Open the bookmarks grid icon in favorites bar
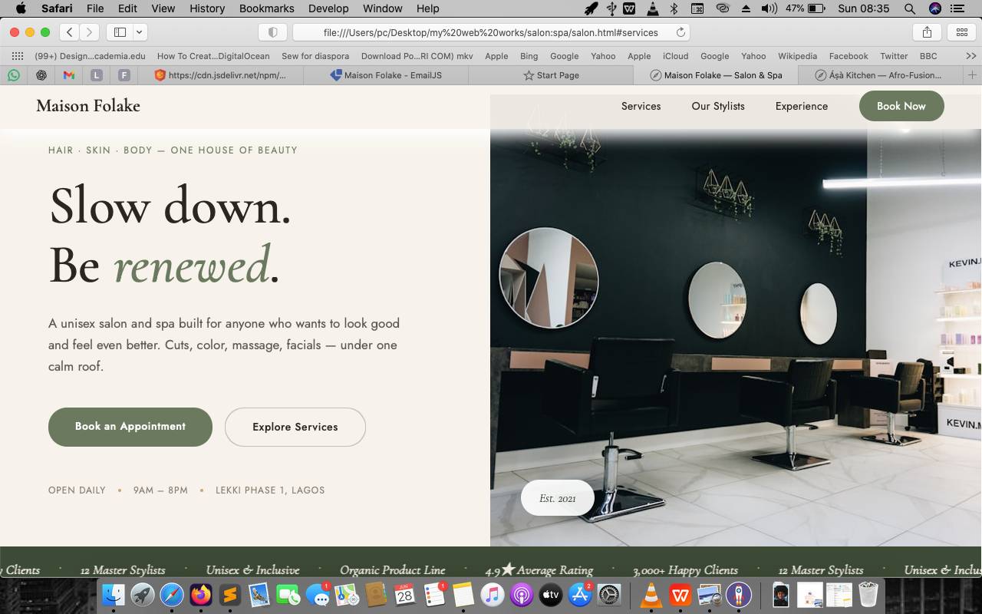This screenshot has height=614, width=982. pyautogui.click(x=17, y=56)
